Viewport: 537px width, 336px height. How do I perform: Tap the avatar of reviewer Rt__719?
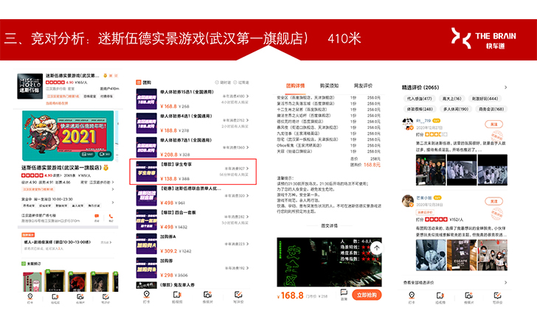tap(407, 124)
